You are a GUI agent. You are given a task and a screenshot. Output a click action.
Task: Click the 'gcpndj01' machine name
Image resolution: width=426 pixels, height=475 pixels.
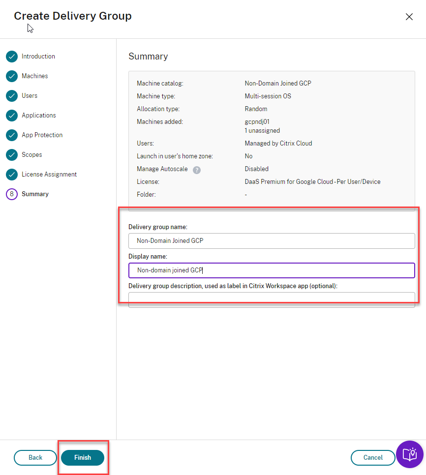click(257, 122)
